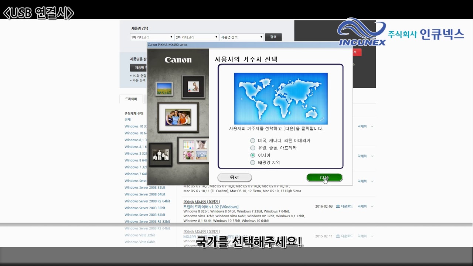Download the driver dated 2016-02-03

[344, 206]
